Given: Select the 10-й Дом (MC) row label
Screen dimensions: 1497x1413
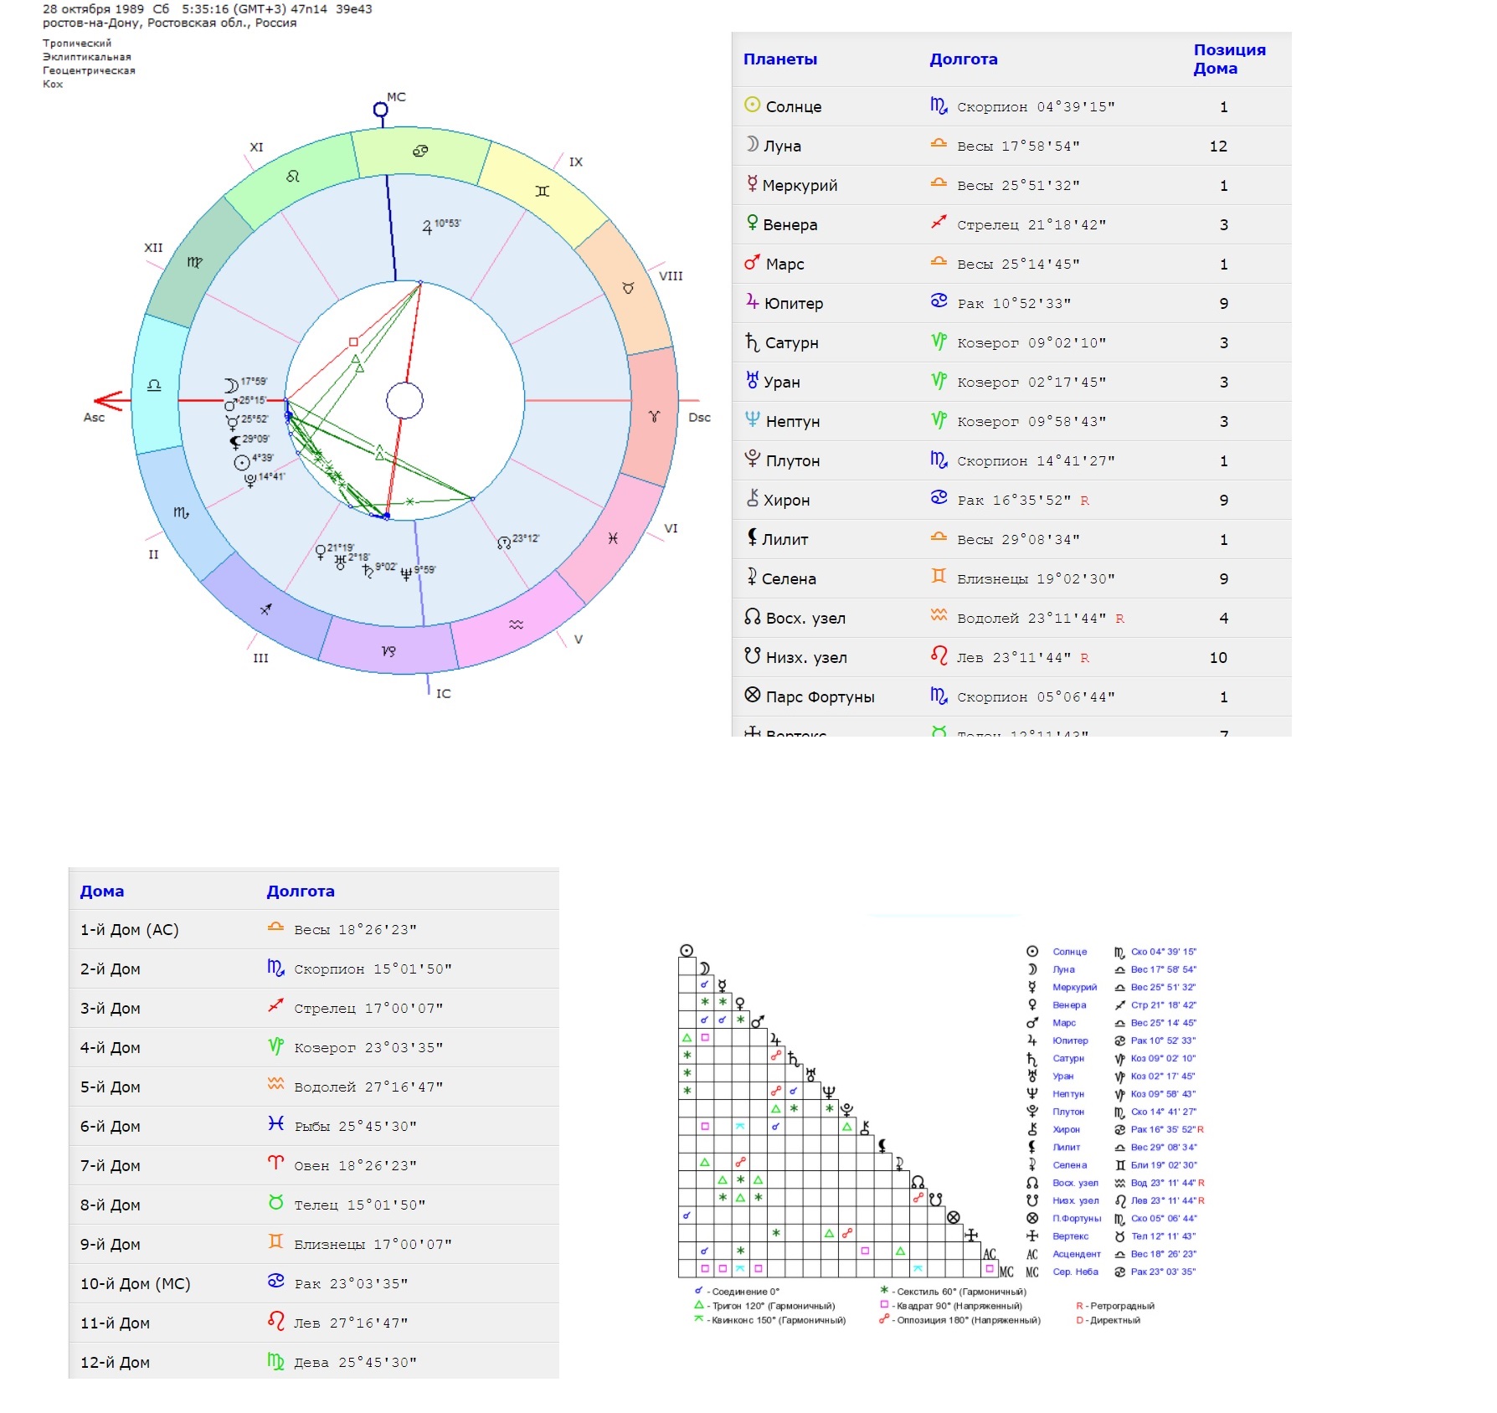Looking at the screenshot, I should click(x=136, y=1284).
